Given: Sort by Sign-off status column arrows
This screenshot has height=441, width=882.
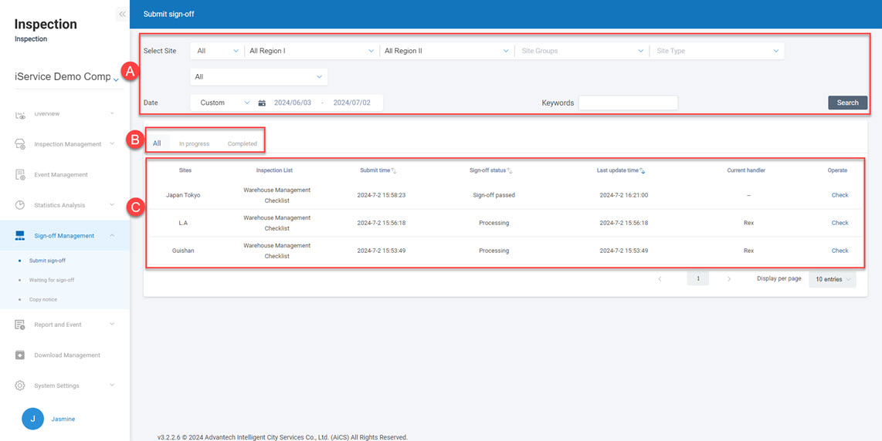Looking at the screenshot, I should 510,170.
